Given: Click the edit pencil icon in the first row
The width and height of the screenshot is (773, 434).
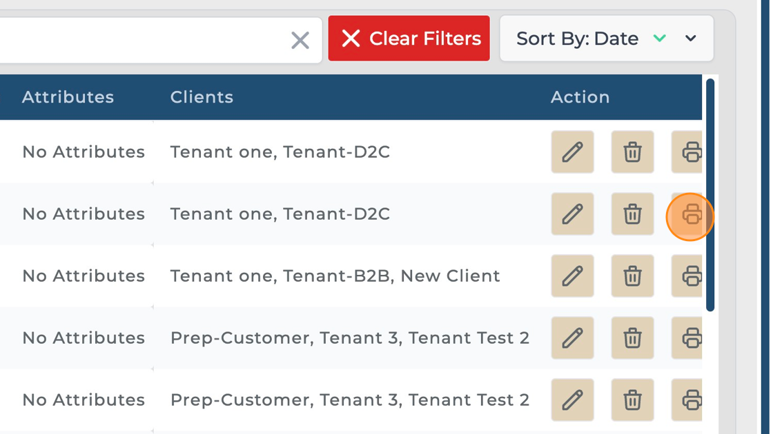Looking at the screenshot, I should coord(572,152).
